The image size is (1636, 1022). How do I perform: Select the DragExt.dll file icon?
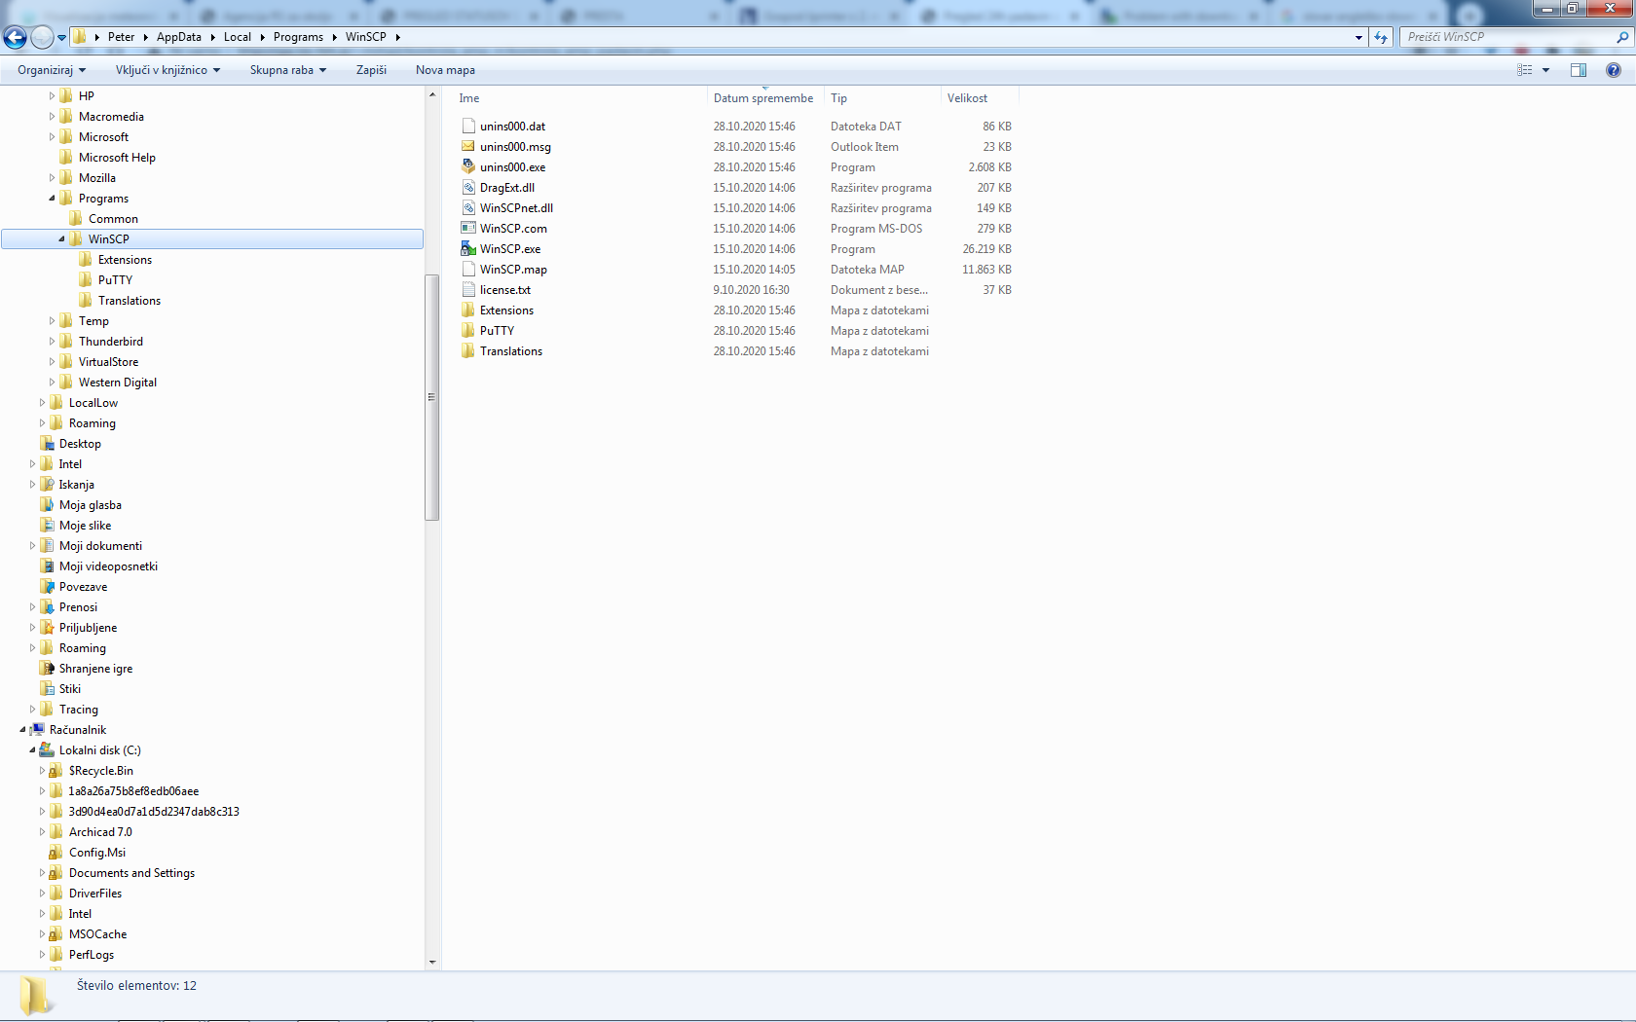(468, 188)
